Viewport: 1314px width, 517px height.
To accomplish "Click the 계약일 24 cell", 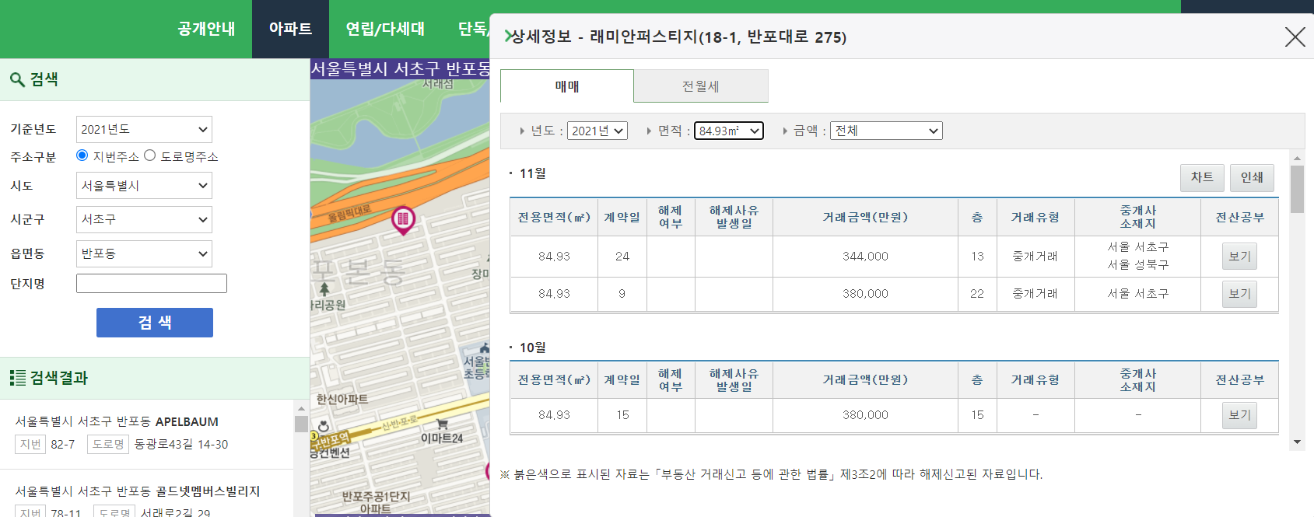I will [622, 257].
